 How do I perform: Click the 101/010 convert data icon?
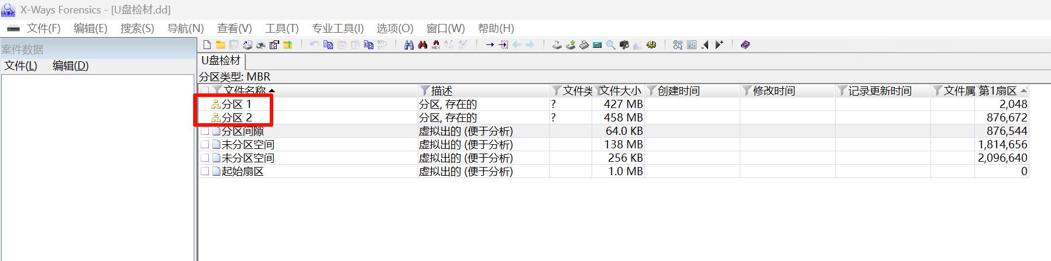tap(382, 45)
